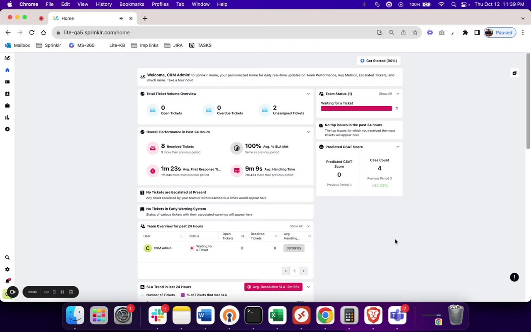Click the share icon in the address bar
531x332 pixels.
click(403, 32)
